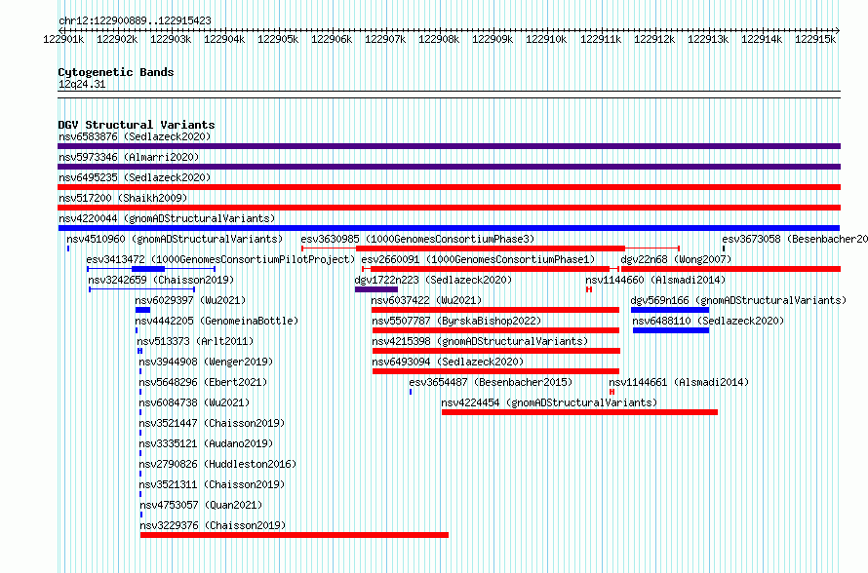Click the small red marker under nsv1144661
This screenshot has height=573, width=868.
pos(612,392)
